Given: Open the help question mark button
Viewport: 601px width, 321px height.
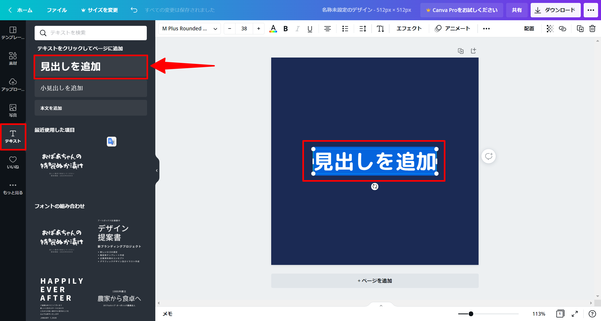Looking at the screenshot, I should pyautogui.click(x=592, y=314).
